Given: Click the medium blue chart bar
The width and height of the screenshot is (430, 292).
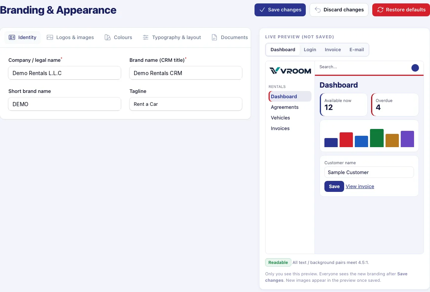Looking at the screenshot, I should click(x=362, y=141).
